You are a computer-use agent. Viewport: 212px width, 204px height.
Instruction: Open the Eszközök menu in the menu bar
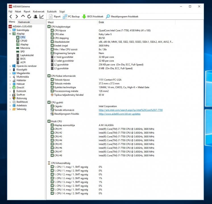tap(52, 12)
